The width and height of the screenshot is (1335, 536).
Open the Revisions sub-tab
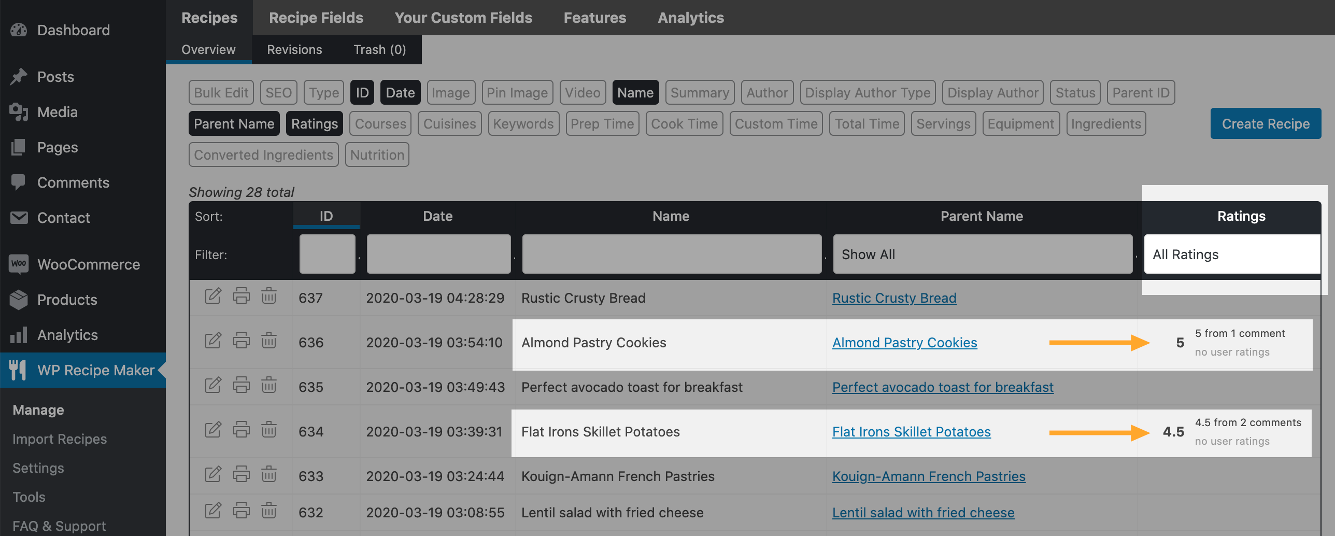[294, 50]
